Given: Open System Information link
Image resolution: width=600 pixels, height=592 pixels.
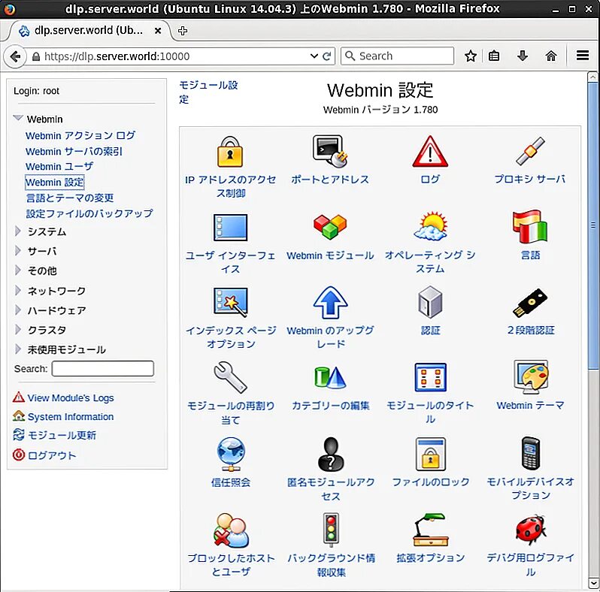Looking at the screenshot, I should click(71, 416).
